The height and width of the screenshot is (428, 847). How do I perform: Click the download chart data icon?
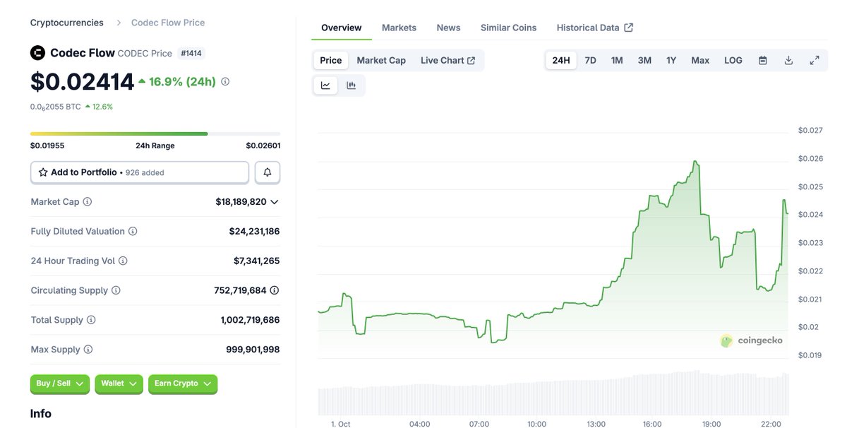[788, 61]
